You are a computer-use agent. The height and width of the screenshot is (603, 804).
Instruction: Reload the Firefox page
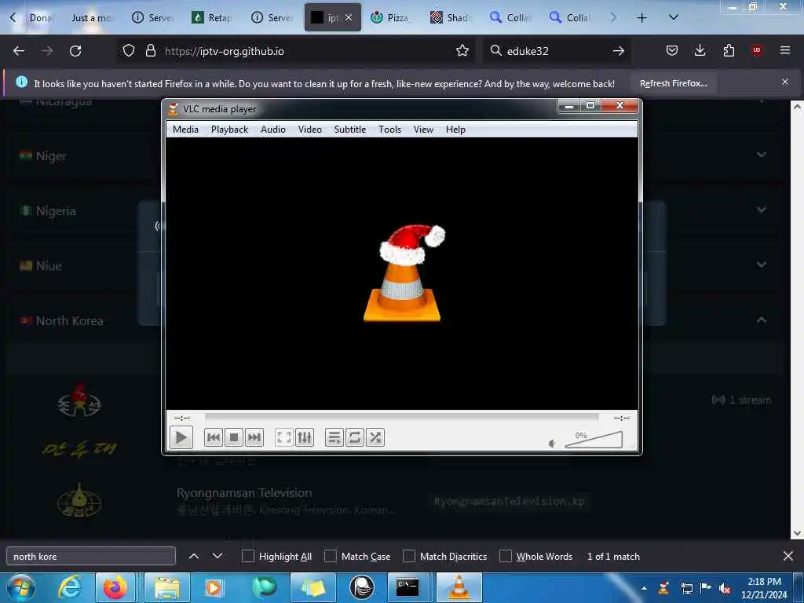tap(75, 51)
